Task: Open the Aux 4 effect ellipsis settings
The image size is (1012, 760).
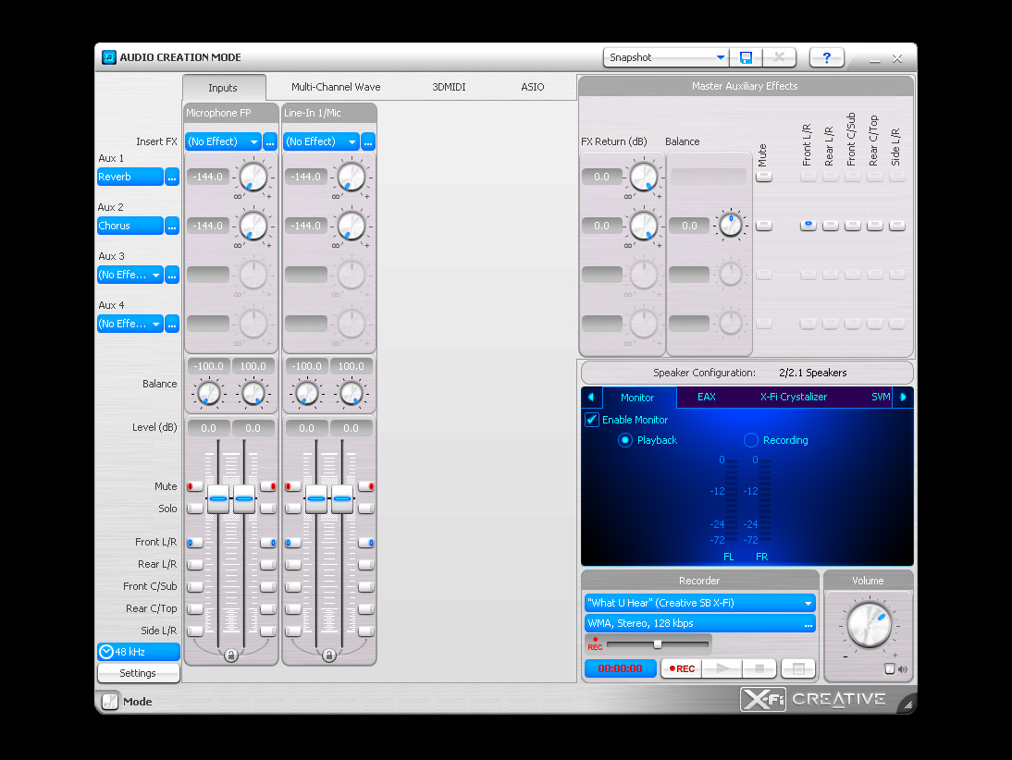Action: point(172,324)
